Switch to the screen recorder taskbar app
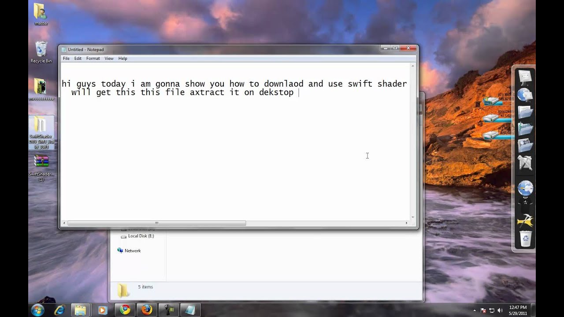Screen dimensions: 564x317 coord(168,310)
